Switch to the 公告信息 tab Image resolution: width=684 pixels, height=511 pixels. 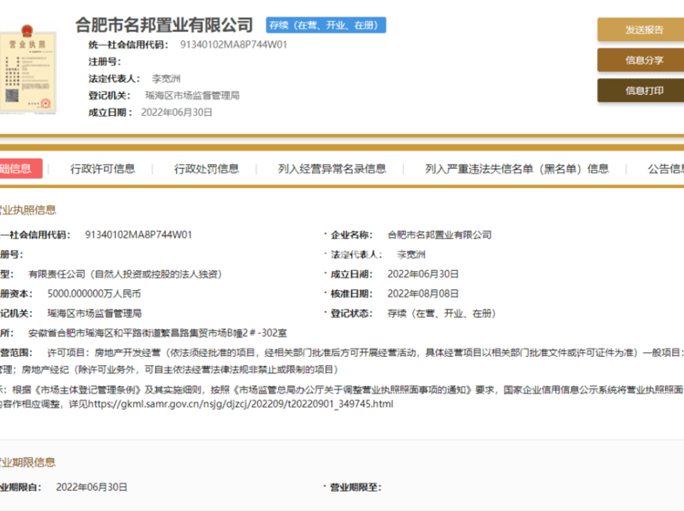click(664, 169)
